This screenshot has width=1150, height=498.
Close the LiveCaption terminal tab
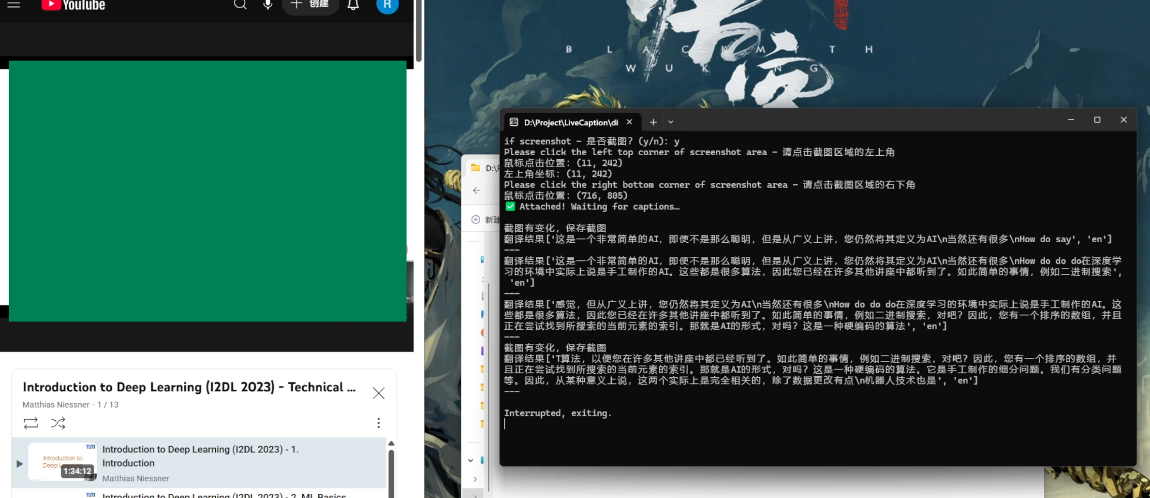click(x=629, y=122)
